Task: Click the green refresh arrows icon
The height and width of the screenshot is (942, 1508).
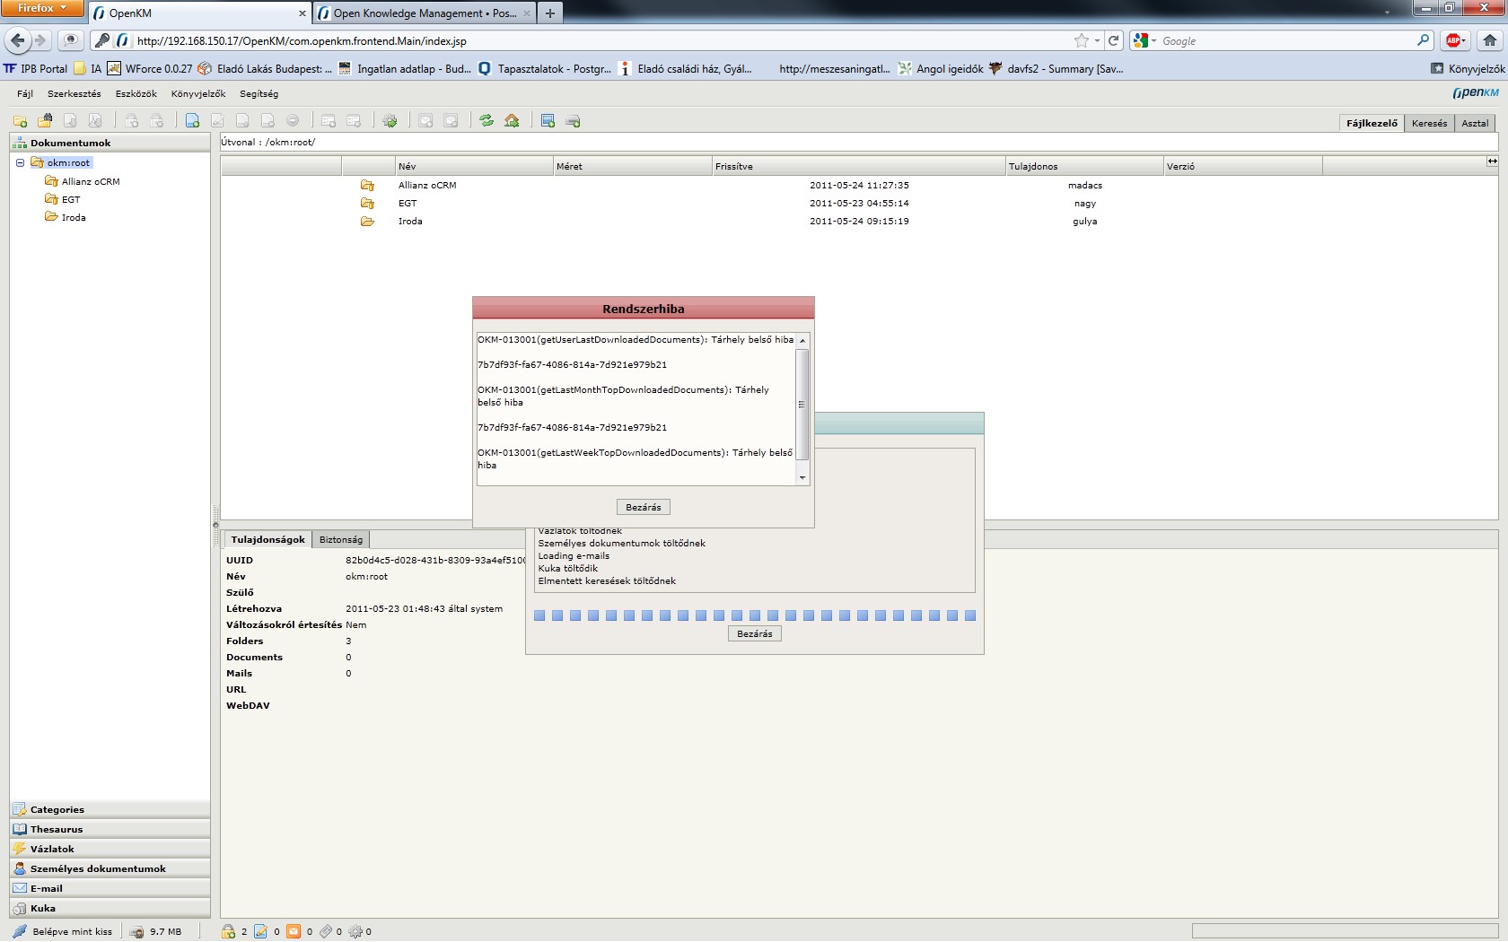Action: pos(487,121)
